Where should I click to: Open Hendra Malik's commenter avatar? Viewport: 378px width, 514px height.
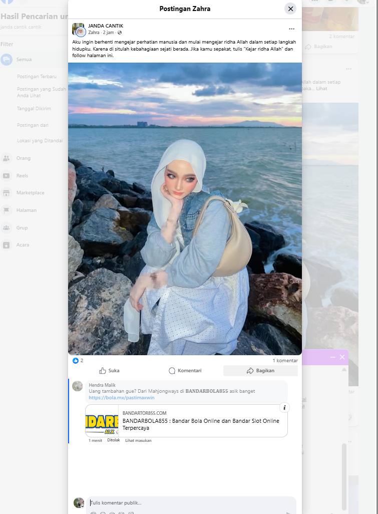tap(77, 386)
